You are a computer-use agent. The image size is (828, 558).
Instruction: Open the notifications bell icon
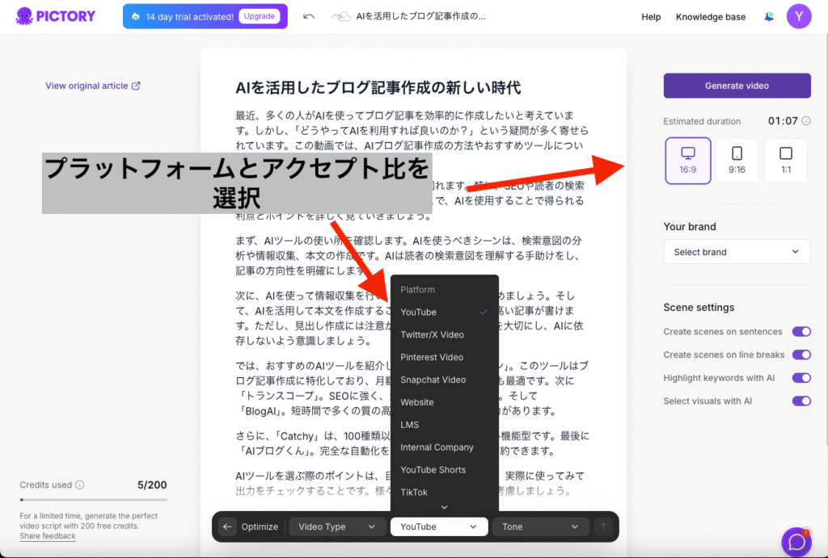click(769, 16)
